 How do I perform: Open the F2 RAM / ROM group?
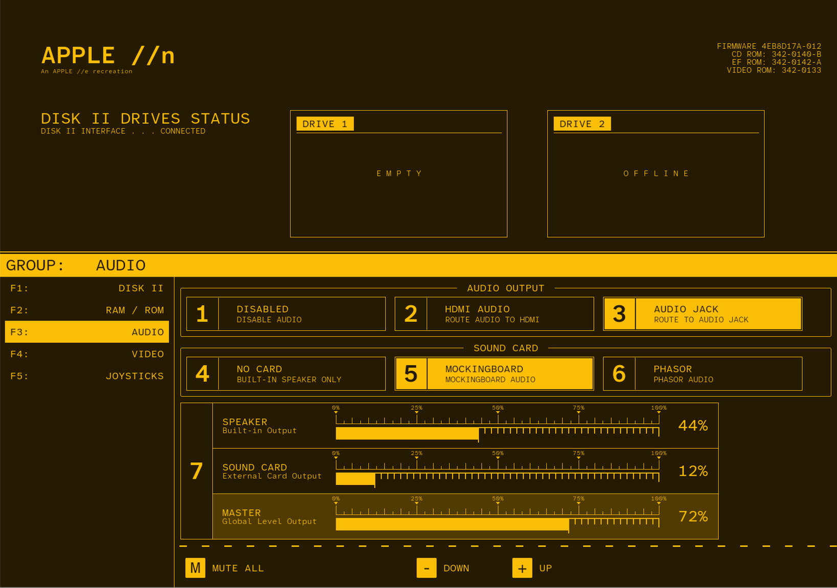87,310
